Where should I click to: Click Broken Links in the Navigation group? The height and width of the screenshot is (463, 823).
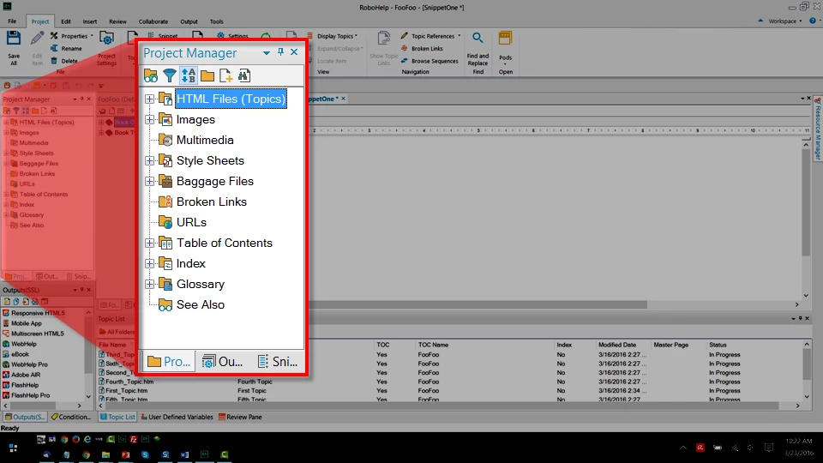click(422, 48)
